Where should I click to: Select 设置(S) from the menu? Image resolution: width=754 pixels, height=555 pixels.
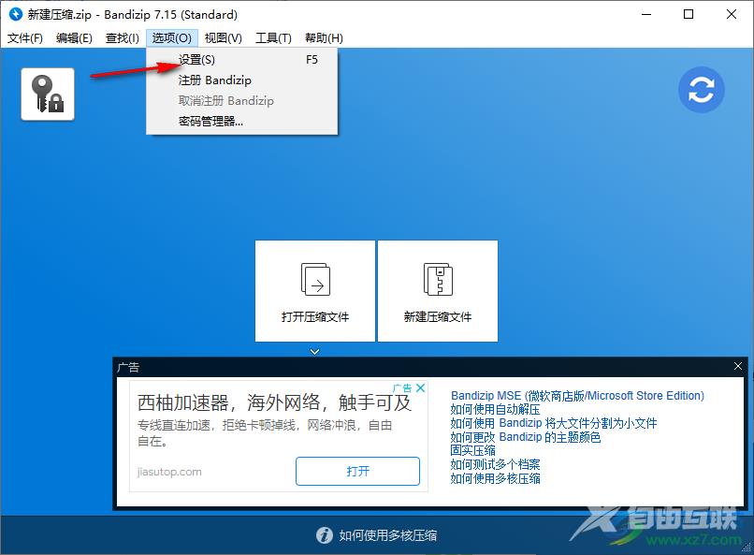coord(242,60)
